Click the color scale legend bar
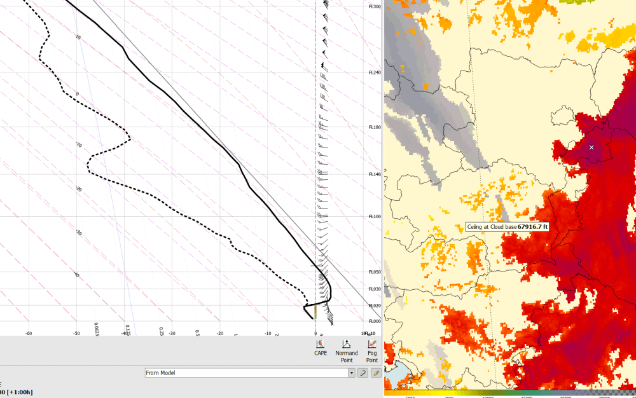636x398 pixels. coord(509,394)
